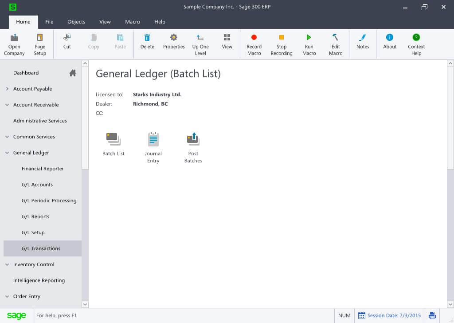Stop the macro recording
Image resolution: width=454 pixels, height=323 pixels.
(x=282, y=42)
